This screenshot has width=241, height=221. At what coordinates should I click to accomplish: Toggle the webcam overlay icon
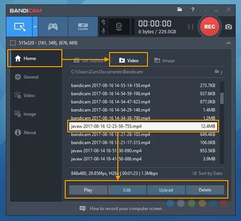pos(119,27)
